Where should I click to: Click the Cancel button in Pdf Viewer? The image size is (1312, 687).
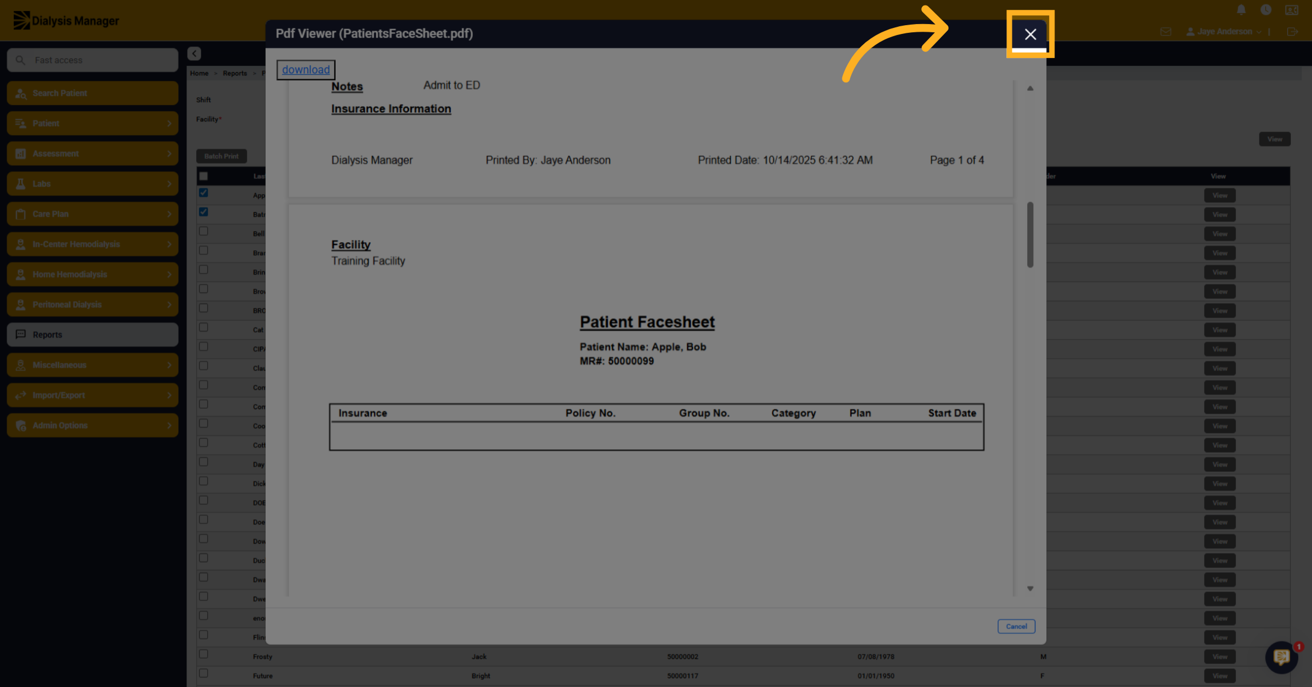click(1016, 626)
